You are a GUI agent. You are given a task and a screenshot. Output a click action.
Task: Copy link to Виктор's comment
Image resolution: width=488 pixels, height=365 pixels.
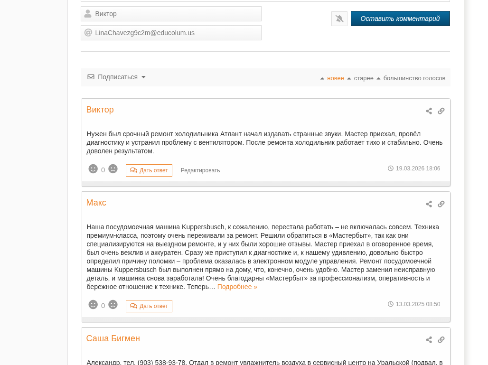coord(441,111)
